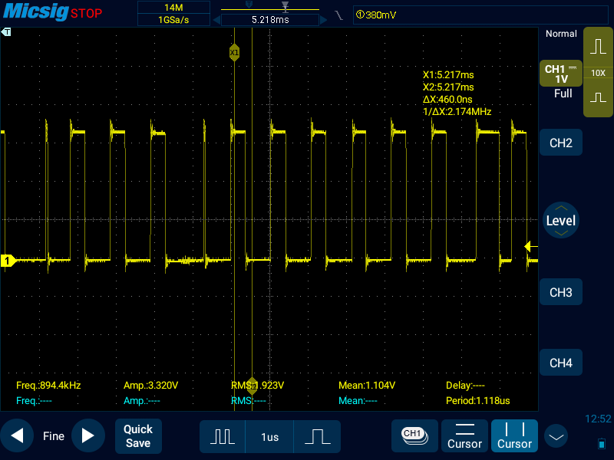Toggle the vertical Cursor button
Image resolution: width=614 pixels, height=460 pixels.
click(514, 435)
